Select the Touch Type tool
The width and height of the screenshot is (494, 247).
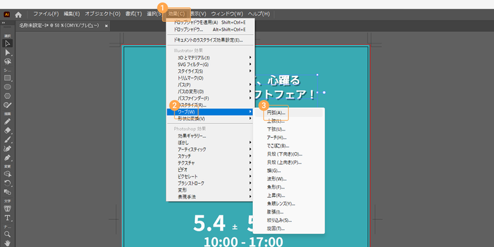point(7,208)
